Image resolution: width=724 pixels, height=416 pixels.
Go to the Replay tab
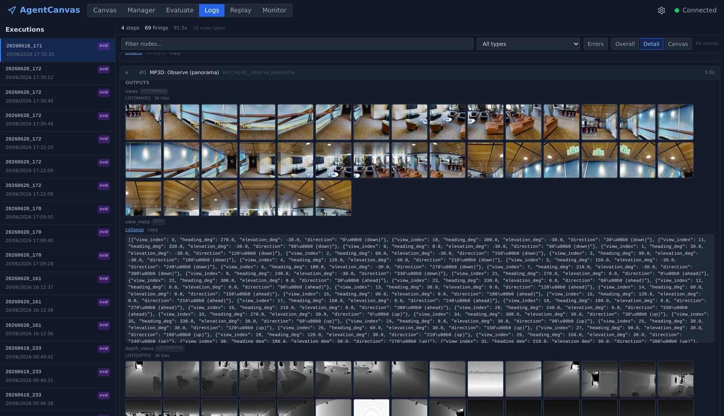click(x=241, y=10)
